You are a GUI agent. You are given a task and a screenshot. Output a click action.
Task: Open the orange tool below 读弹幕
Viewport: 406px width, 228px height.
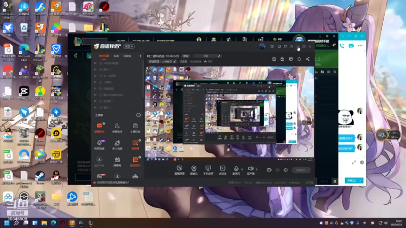pos(135,162)
